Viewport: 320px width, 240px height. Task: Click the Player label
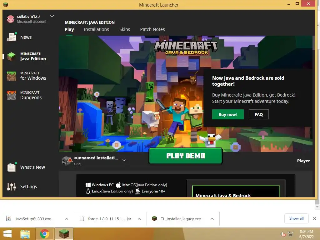click(x=303, y=161)
